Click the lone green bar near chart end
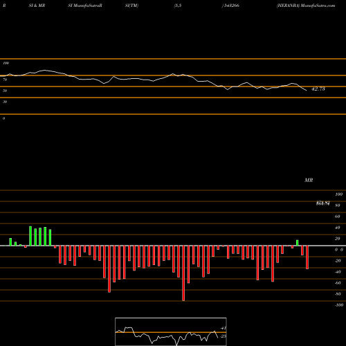Image resolution: width=346 pixels, height=346 pixels. pyautogui.click(x=298, y=243)
